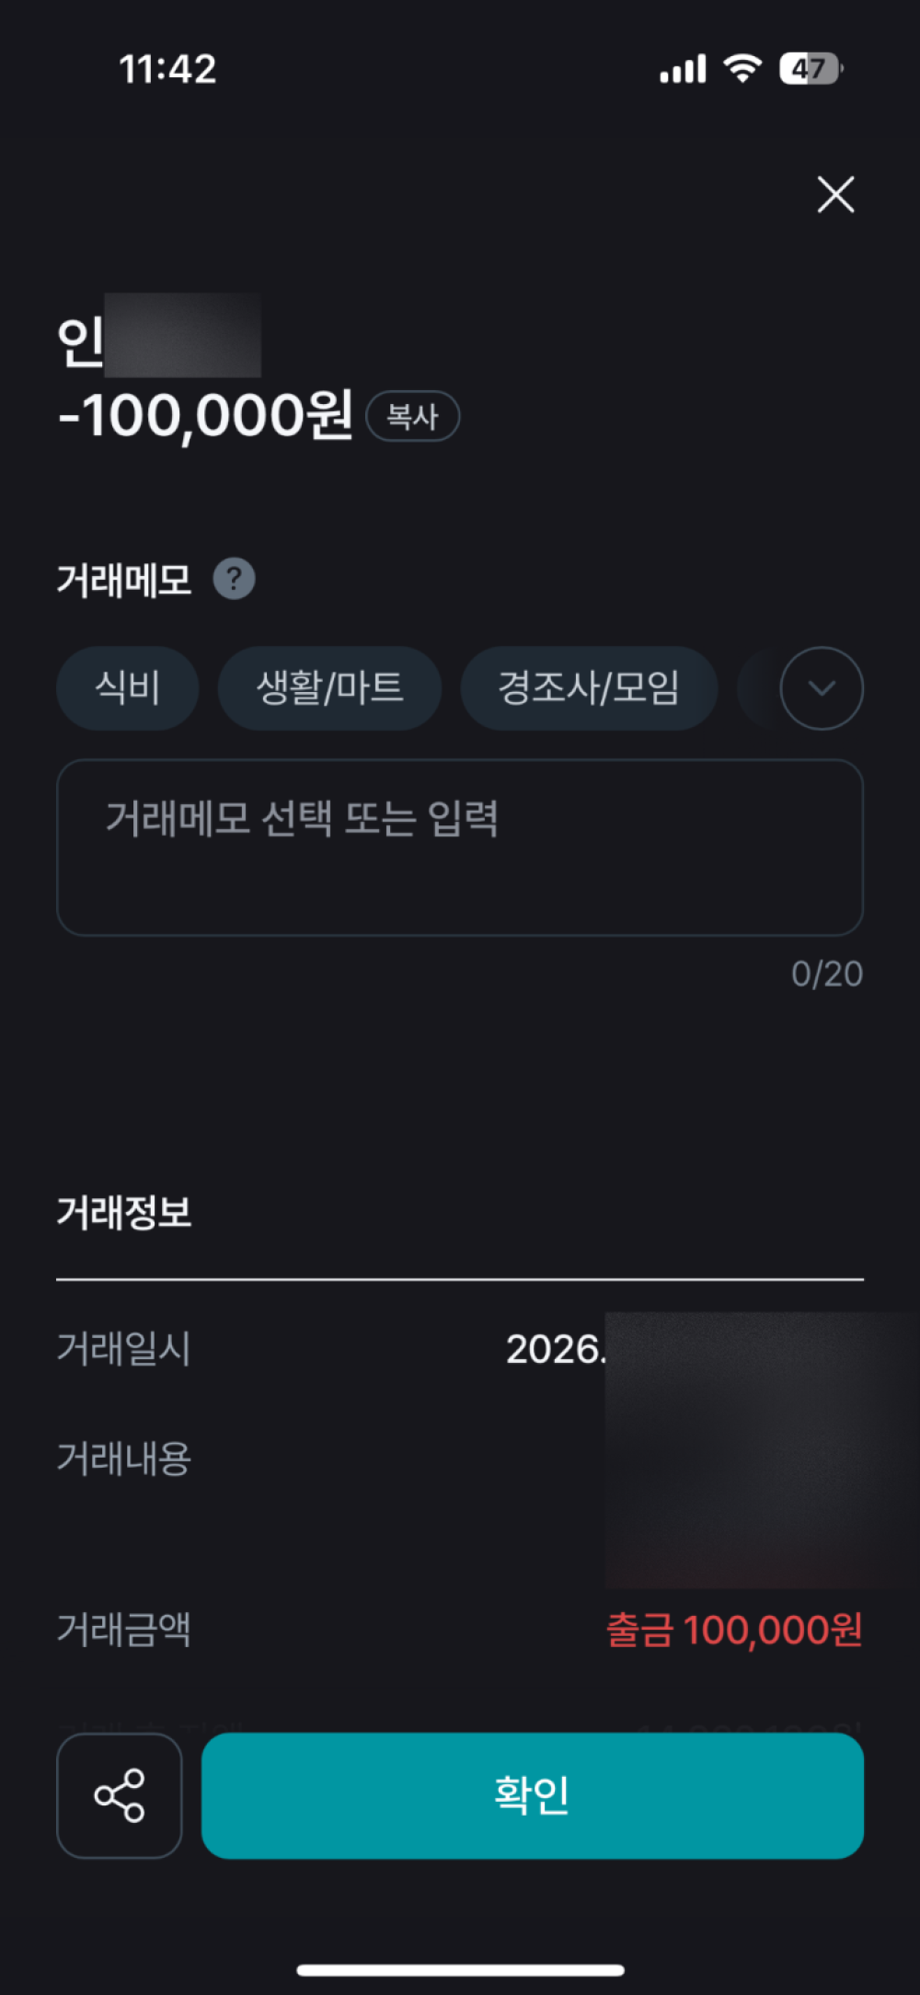This screenshot has width=920, height=1995.
Task: Tap the red 출금 100,000원 value
Action: pos(734,1630)
